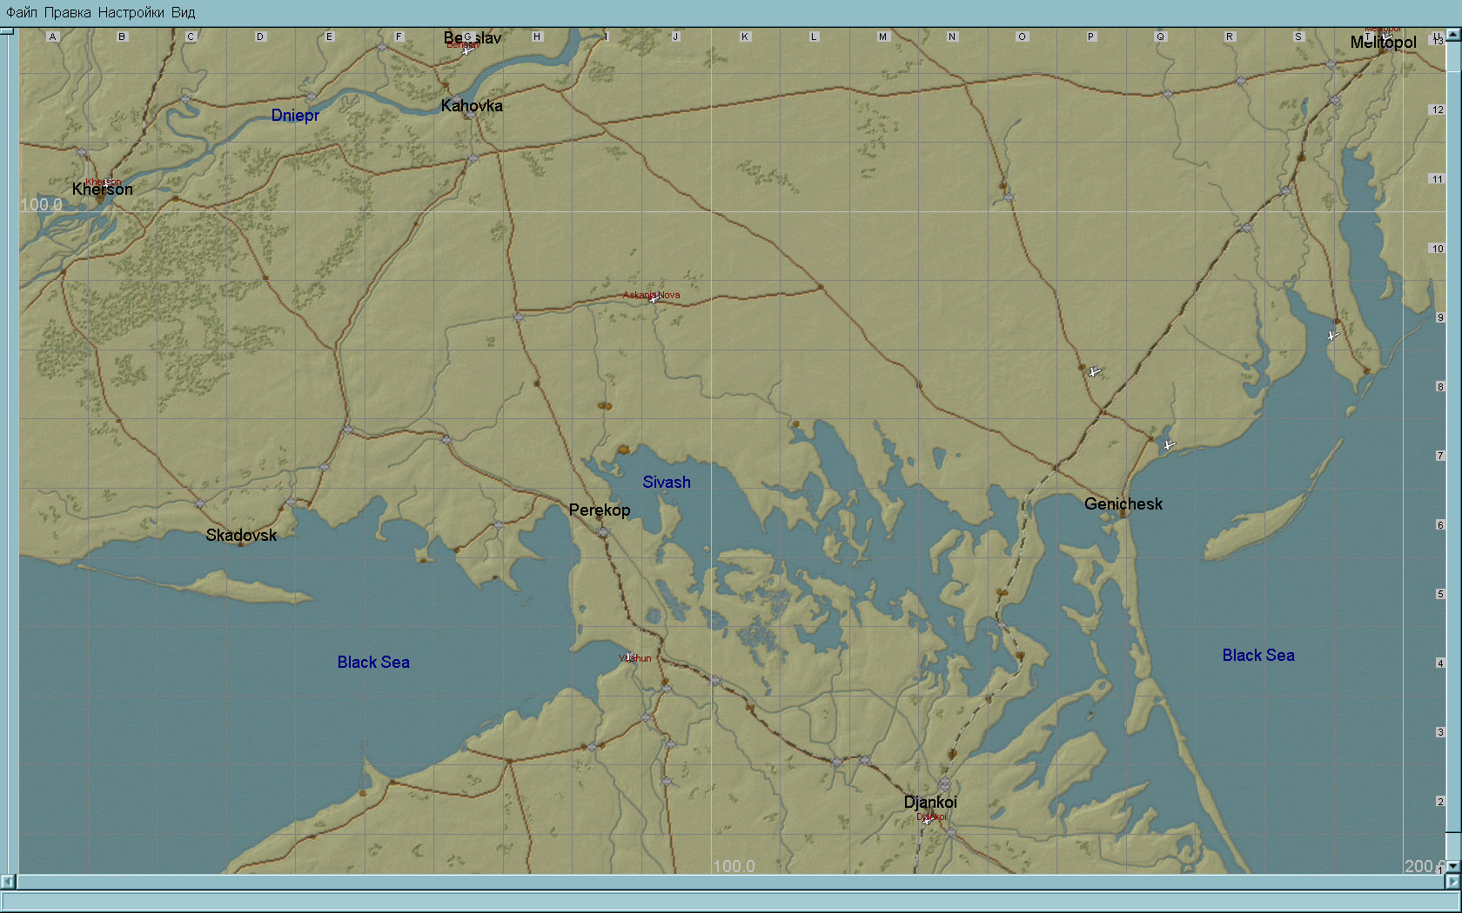Click grid row number 6
This screenshot has width=1462, height=913.
point(1440,525)
